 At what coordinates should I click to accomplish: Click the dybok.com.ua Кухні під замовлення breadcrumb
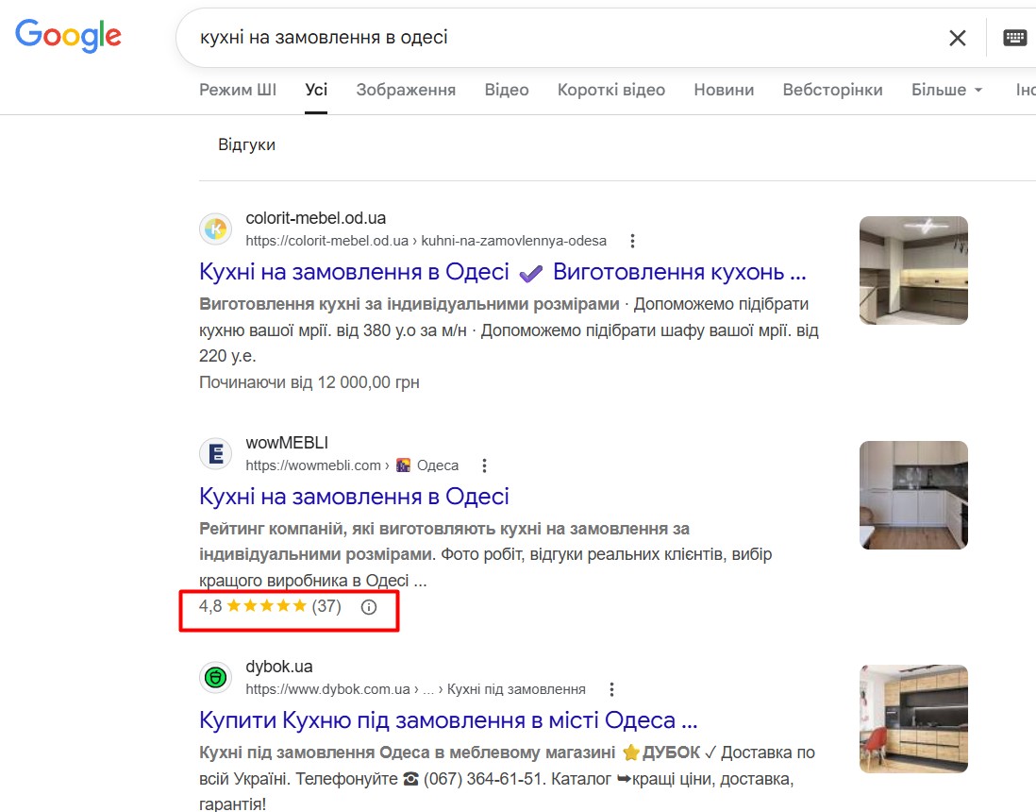415,689
